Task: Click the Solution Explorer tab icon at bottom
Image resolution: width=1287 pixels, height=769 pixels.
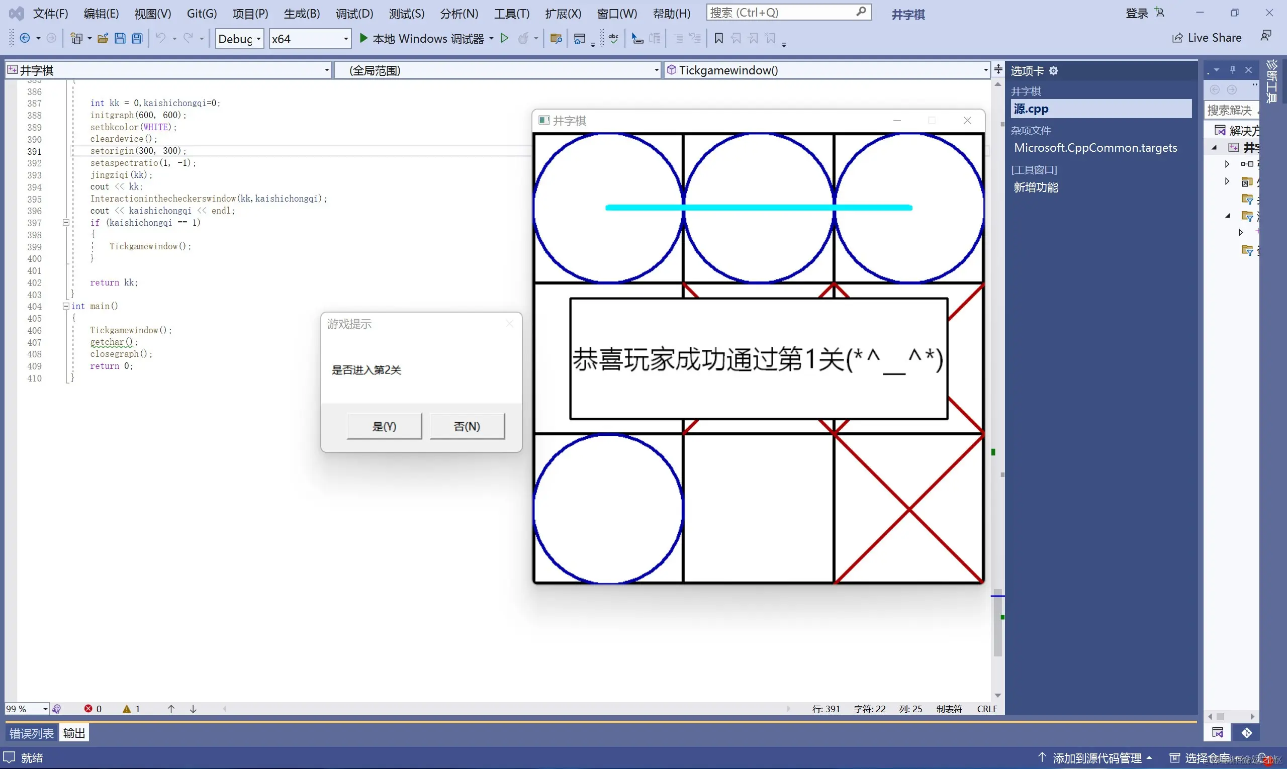Action: (1218, 732)
